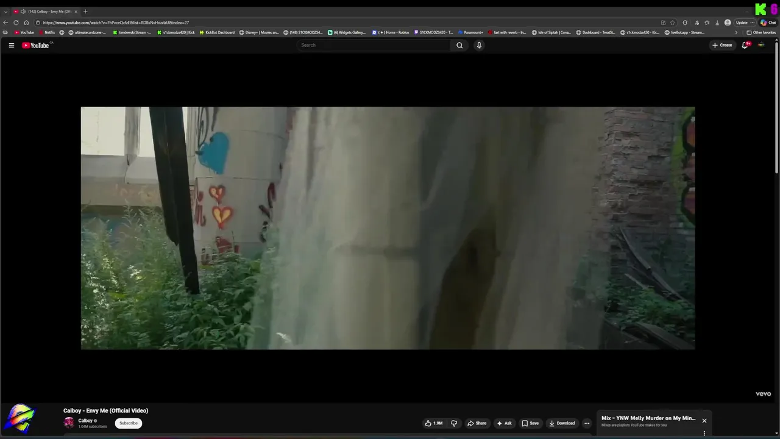Screen dimensions: 780x439
Task: Open the s1ckmodzs420 | Kick bookmark
Action: pos(175,32)
